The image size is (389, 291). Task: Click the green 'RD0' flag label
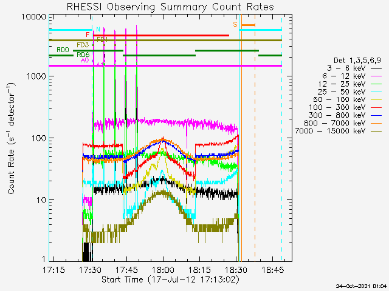pos(63,50)
